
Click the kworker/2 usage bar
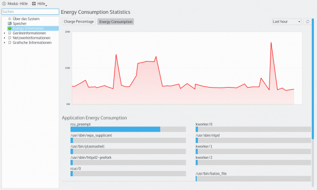[x=253, y=162]
